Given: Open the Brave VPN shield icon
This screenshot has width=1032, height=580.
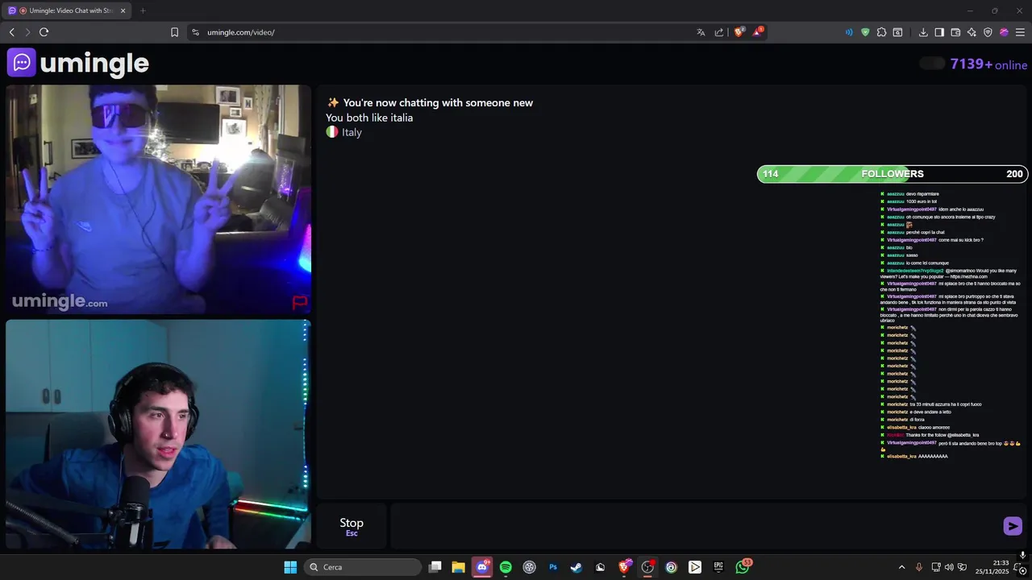Looking at the screenshot, I should [x=988, y=32].
